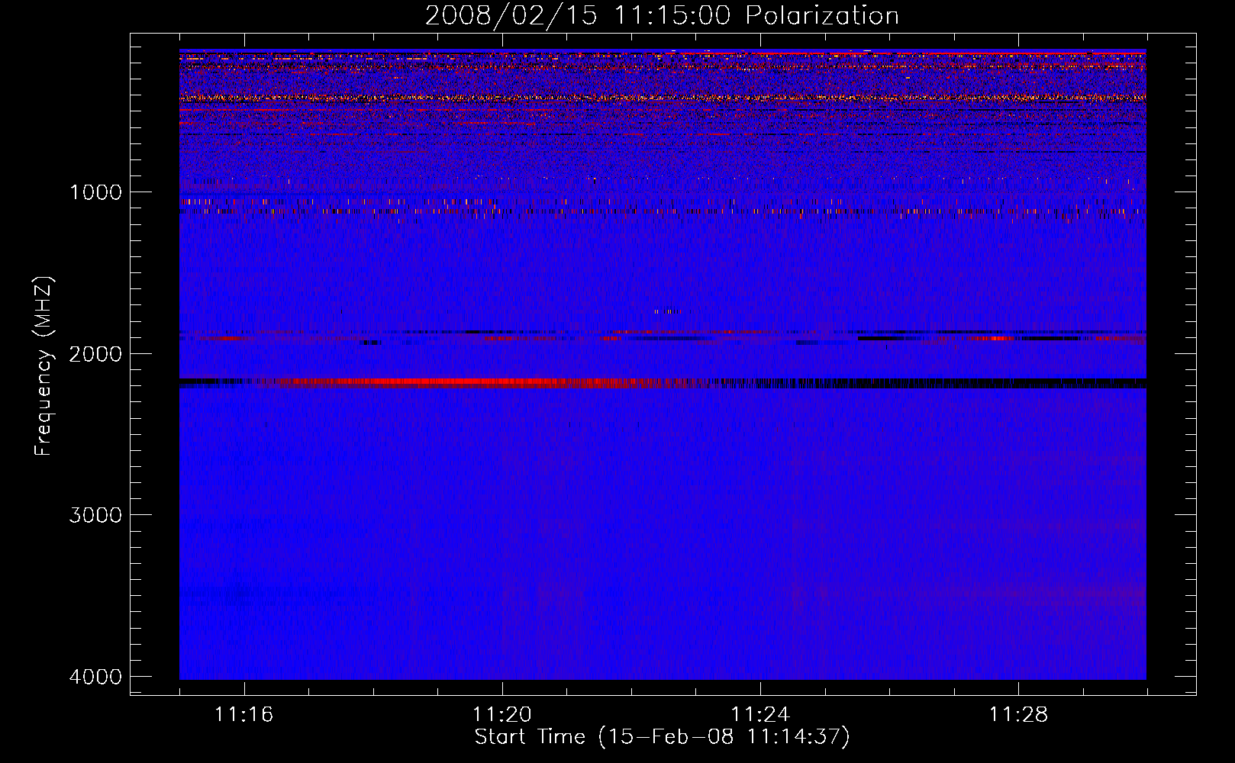This screenshot has width=1235, height=763.
Task: Click the "Frequency (MHZ)" axis label
Action: click(x=44, y=366)
